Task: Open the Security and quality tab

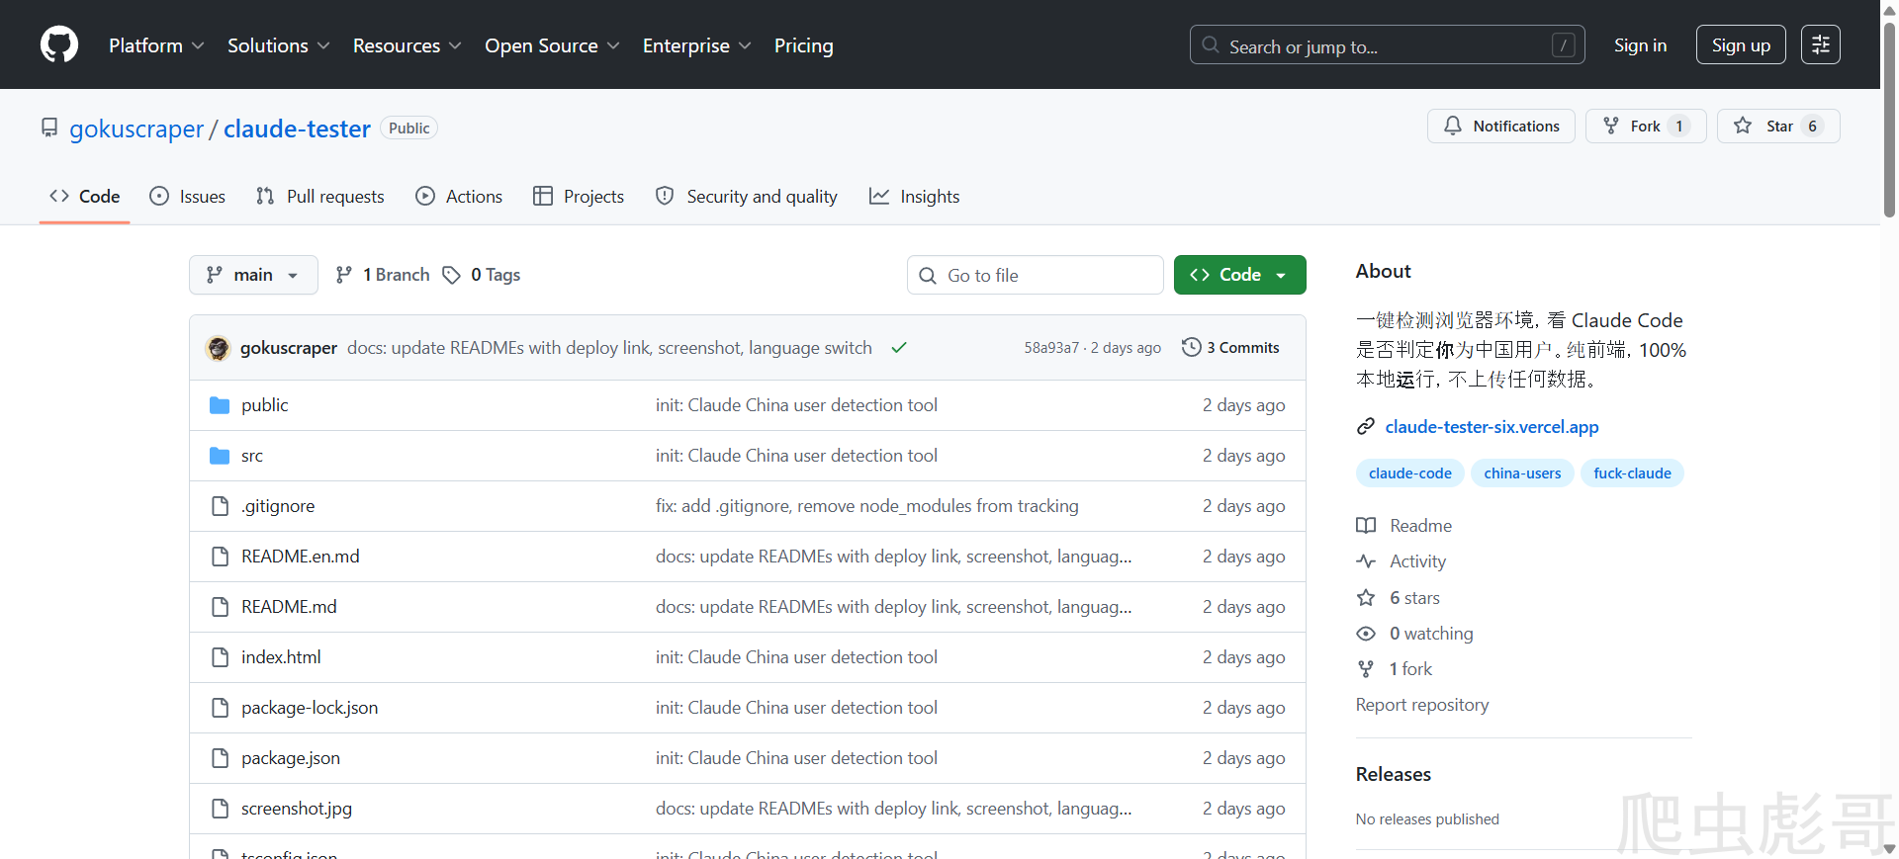Action: (747, 197)
